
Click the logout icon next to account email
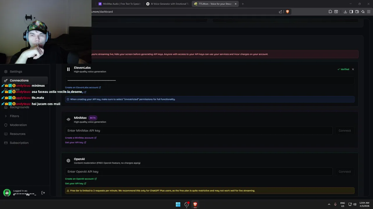[43, 193]
